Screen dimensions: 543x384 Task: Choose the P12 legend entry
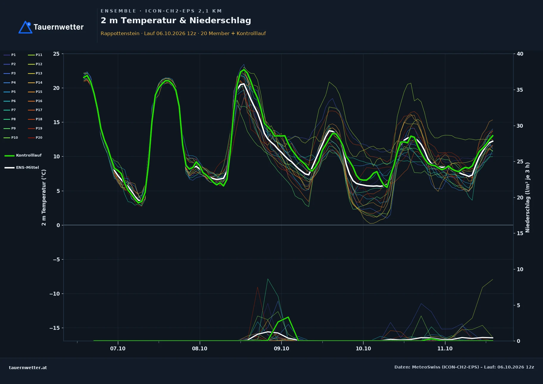pos(35,64)
